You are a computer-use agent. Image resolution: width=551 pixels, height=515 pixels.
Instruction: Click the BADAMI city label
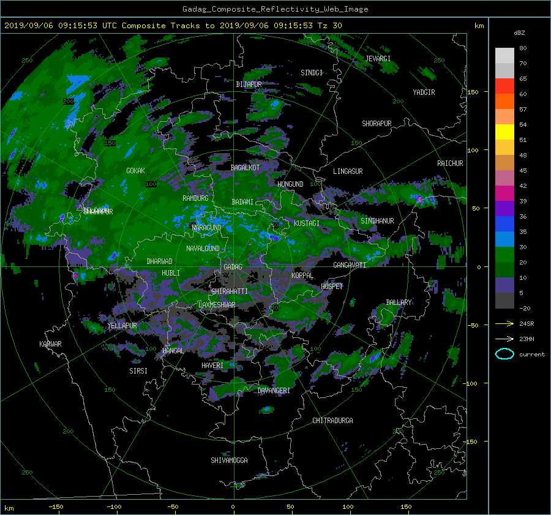coord(242,202)
